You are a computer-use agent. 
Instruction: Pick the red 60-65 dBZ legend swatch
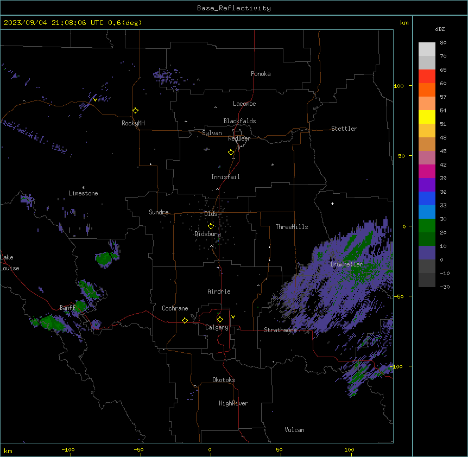pos(427,76)
